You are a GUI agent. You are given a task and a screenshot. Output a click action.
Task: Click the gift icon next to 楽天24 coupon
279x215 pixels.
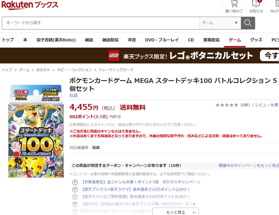(75, 204)
